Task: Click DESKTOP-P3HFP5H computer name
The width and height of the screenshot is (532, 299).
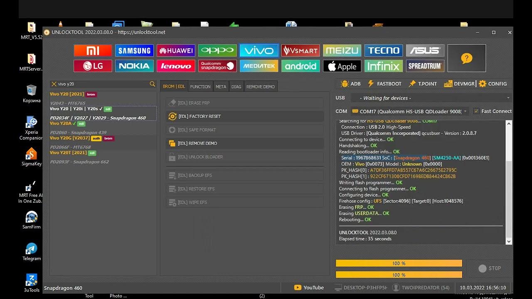Action: (x=361, y=288)
